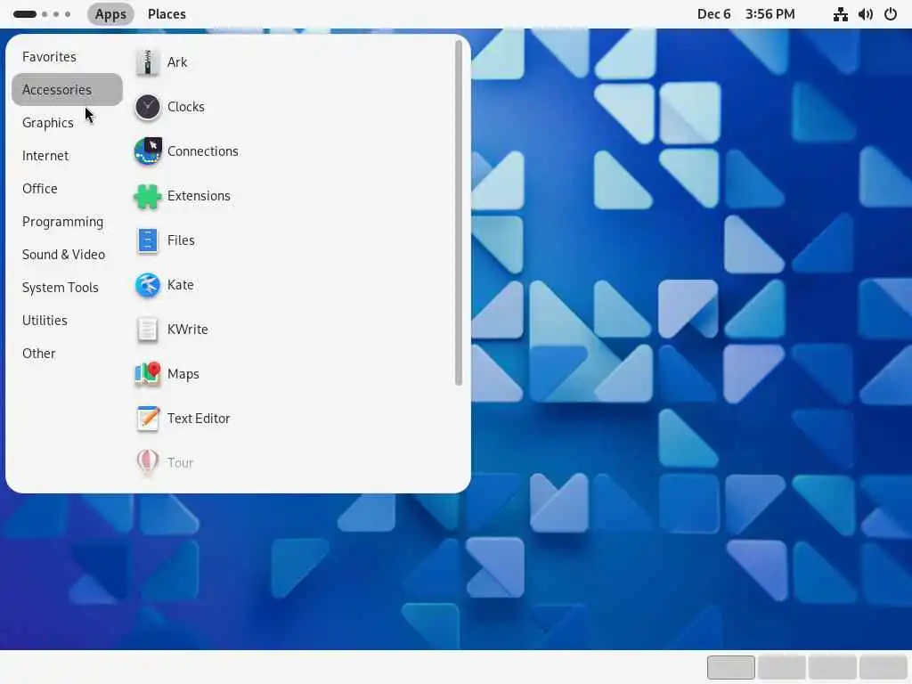The image size is (912, 684).
Task: Click the Extensions label text
Action: [199, 196]
